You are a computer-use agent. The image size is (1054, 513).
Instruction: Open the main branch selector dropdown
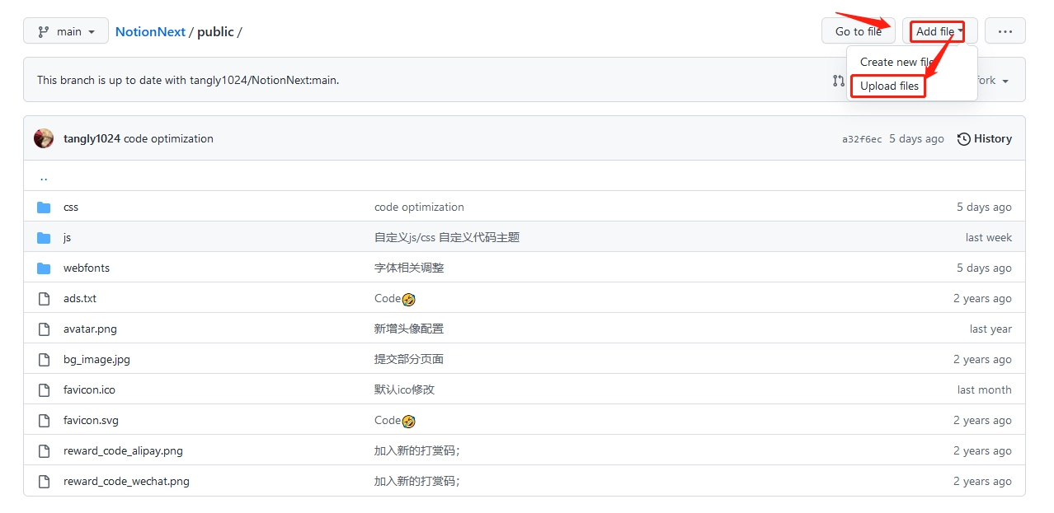click(x=66, y=31)
